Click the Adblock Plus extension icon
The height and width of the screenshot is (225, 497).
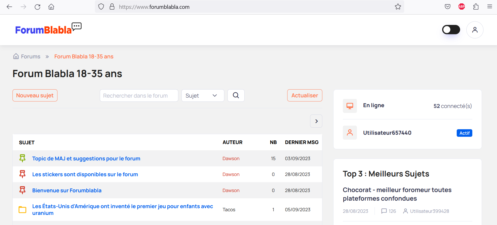(x=462, y=7)
